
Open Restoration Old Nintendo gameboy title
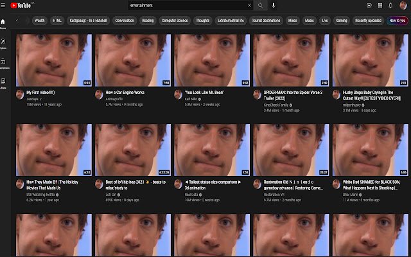point(293,185)
